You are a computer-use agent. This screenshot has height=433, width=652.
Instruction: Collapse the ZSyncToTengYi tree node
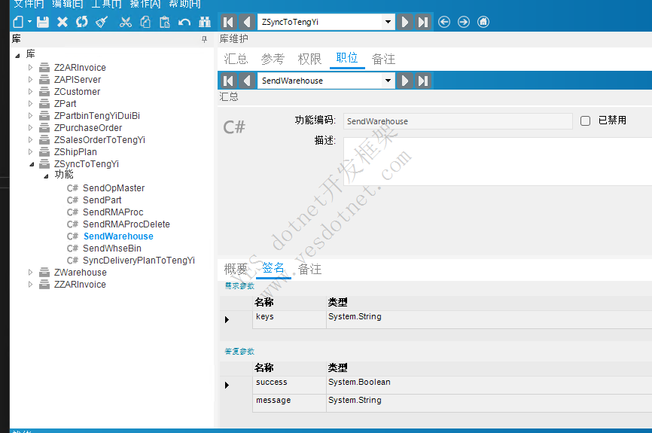(x=31, y=164)
